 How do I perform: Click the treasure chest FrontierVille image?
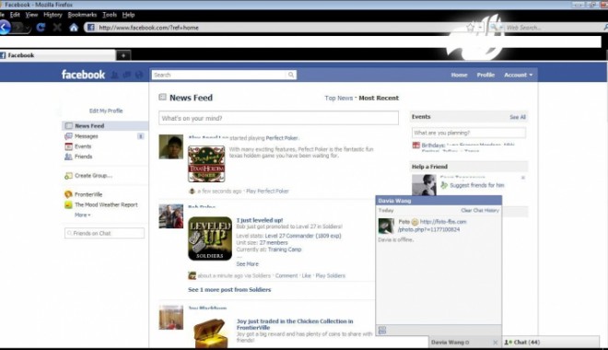click(210, 332)
